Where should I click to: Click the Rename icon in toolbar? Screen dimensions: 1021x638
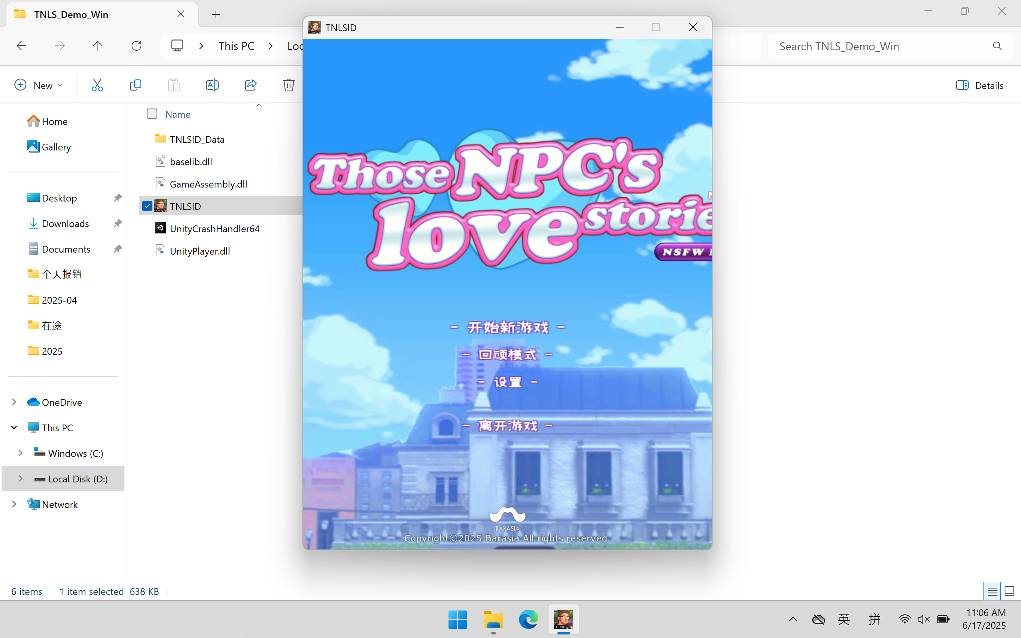[x=212, y=85]
